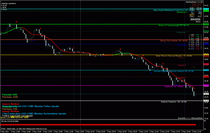210x133 pixels.
Task: Click the blue arrow on the magenta Overshoot line
Action: coord(176,85)
